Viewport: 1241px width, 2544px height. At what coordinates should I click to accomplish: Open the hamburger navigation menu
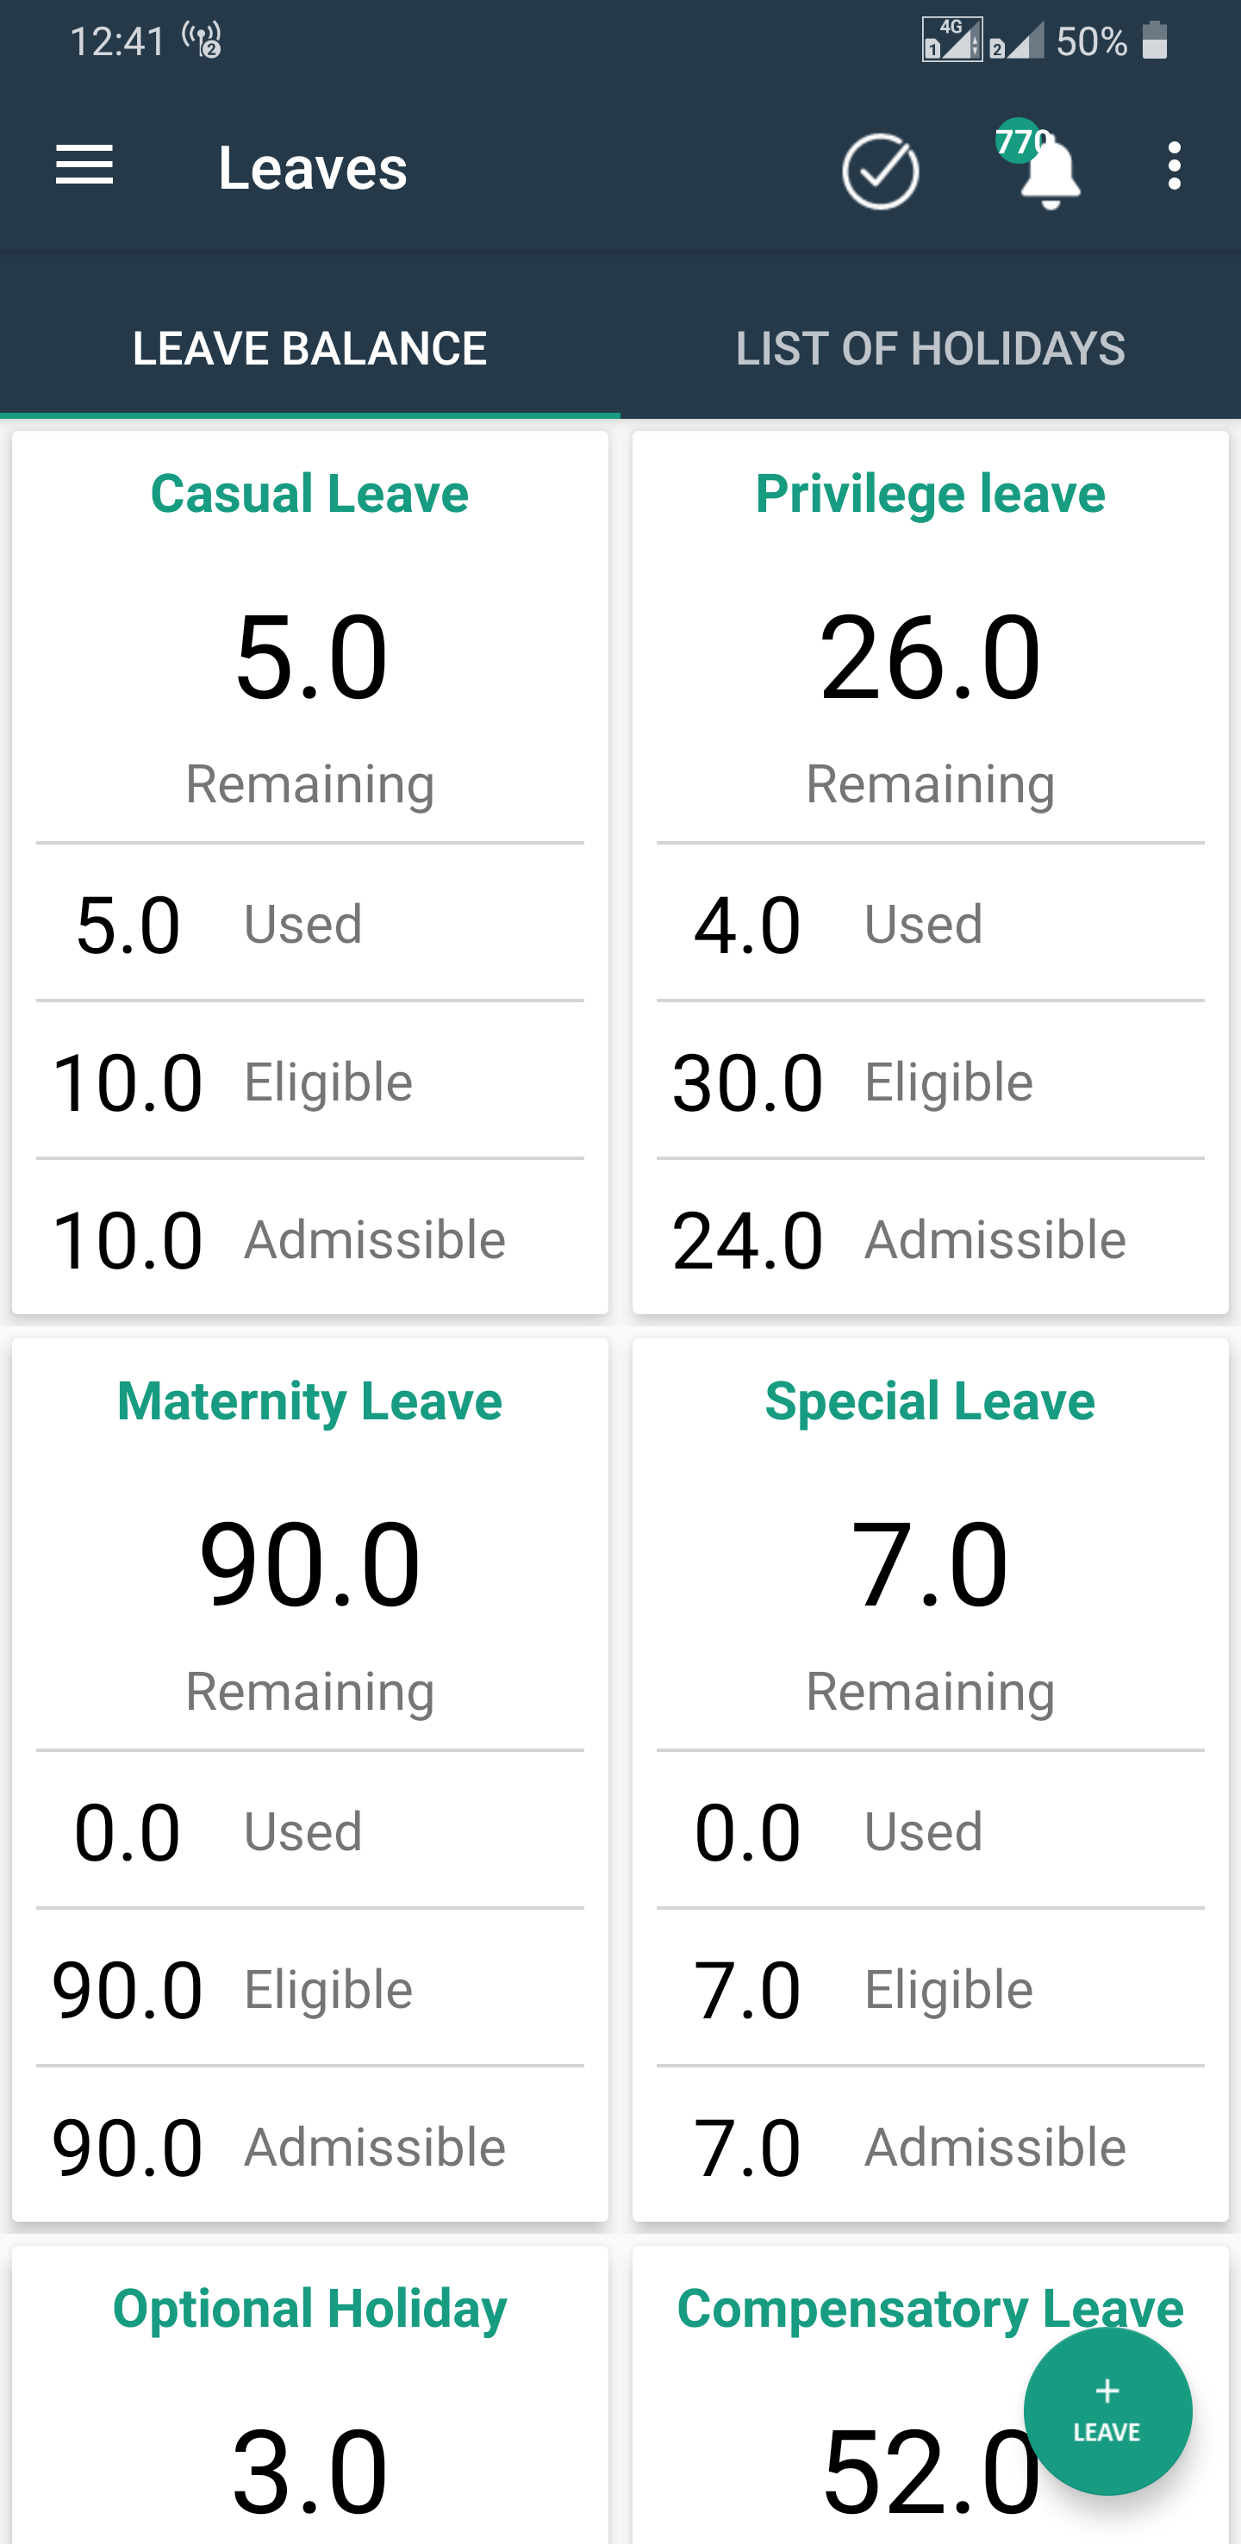pyautogui.click(x=84, y=165)
